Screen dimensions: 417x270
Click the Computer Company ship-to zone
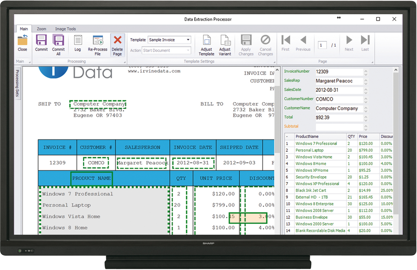point(98,104)
